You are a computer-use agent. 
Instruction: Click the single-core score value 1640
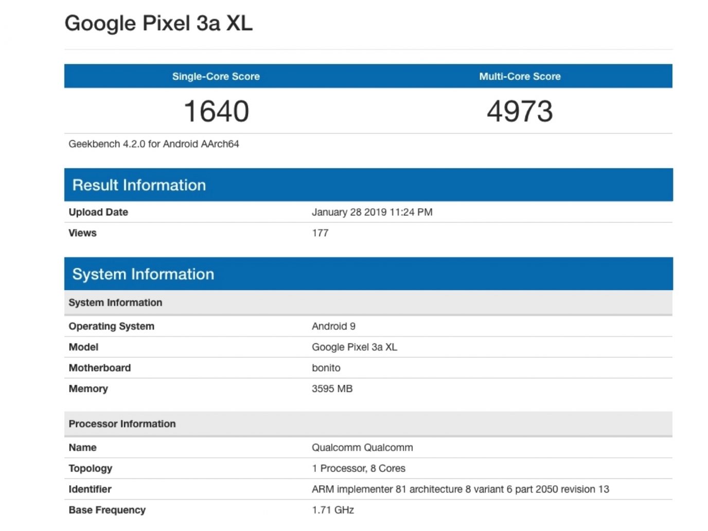click(216, 111)
